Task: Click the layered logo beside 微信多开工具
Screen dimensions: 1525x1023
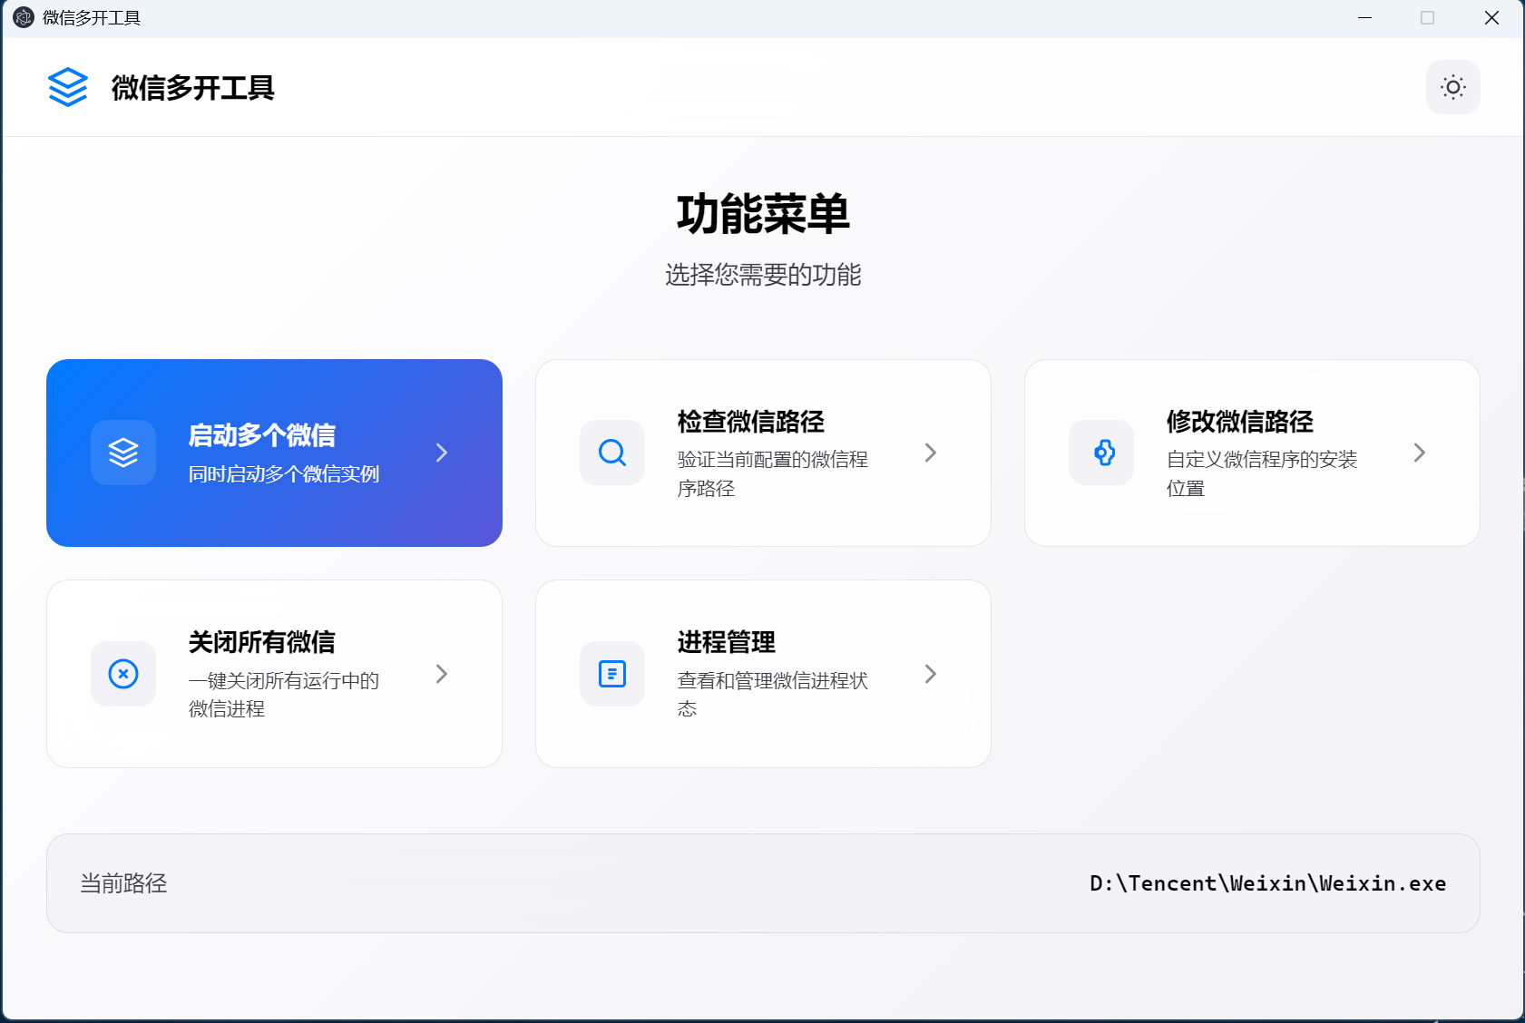Action: 67,87
